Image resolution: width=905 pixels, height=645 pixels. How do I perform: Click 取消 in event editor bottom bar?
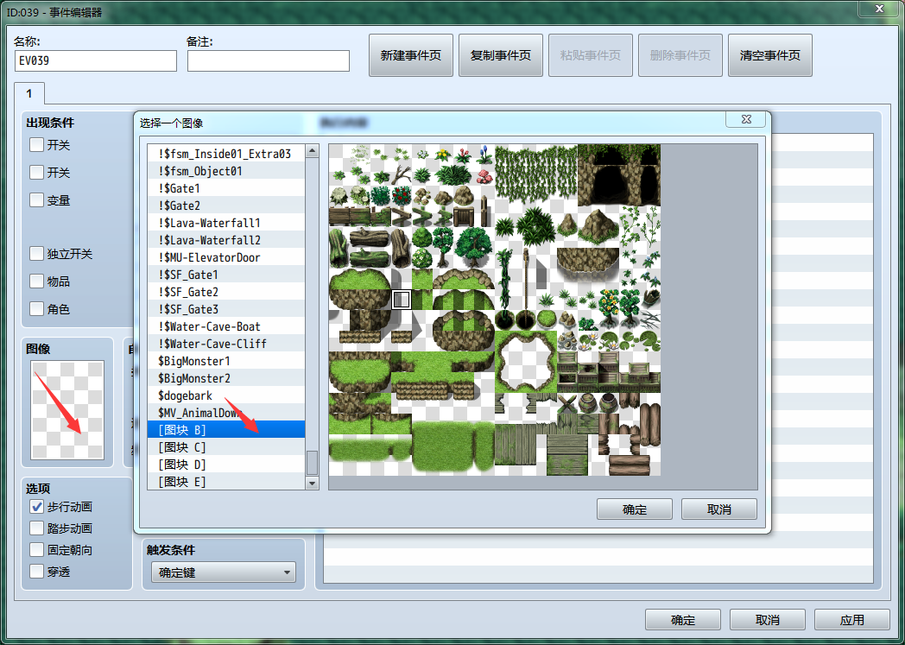[x=767, y=620]
